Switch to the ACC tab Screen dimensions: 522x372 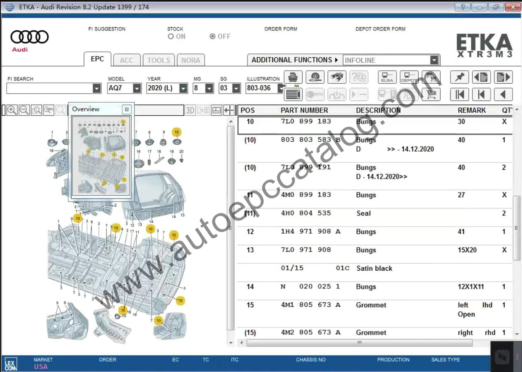pos(126,60)
